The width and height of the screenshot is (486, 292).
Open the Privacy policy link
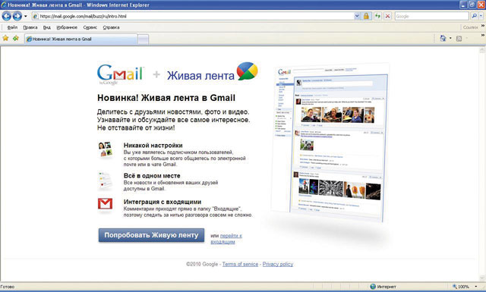(278, 264)
